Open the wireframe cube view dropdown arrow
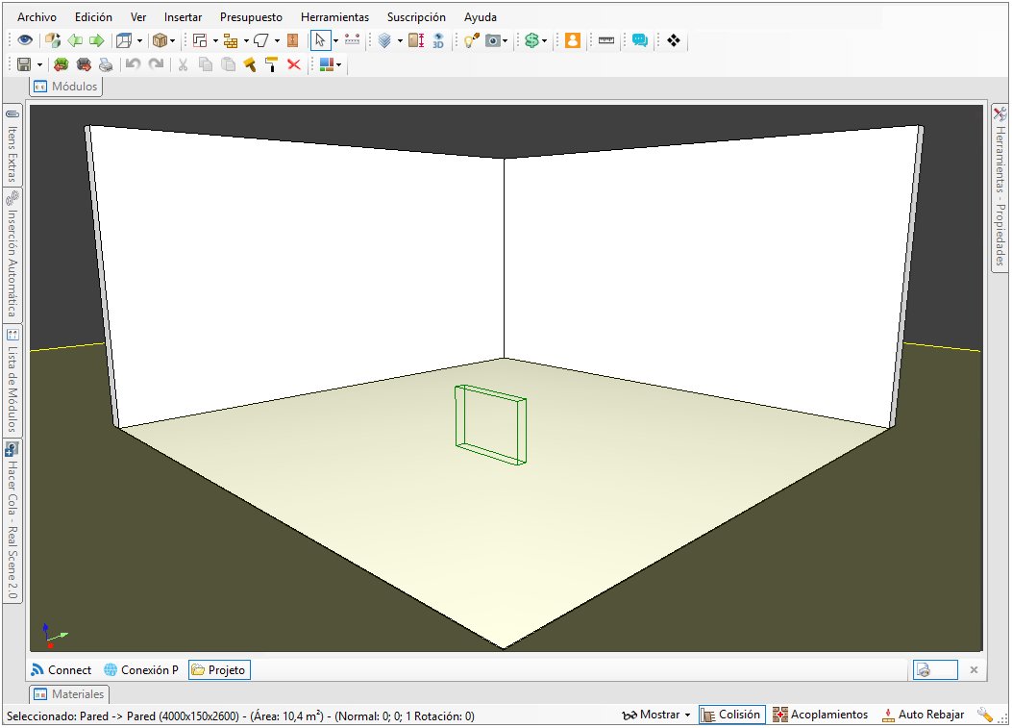The height and width of the screenshot is (728, 1012). click(139, 40)
